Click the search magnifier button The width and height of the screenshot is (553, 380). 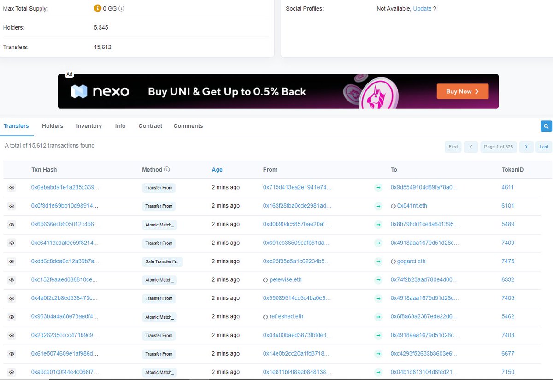pyautogui.click(x=546, y=126)
